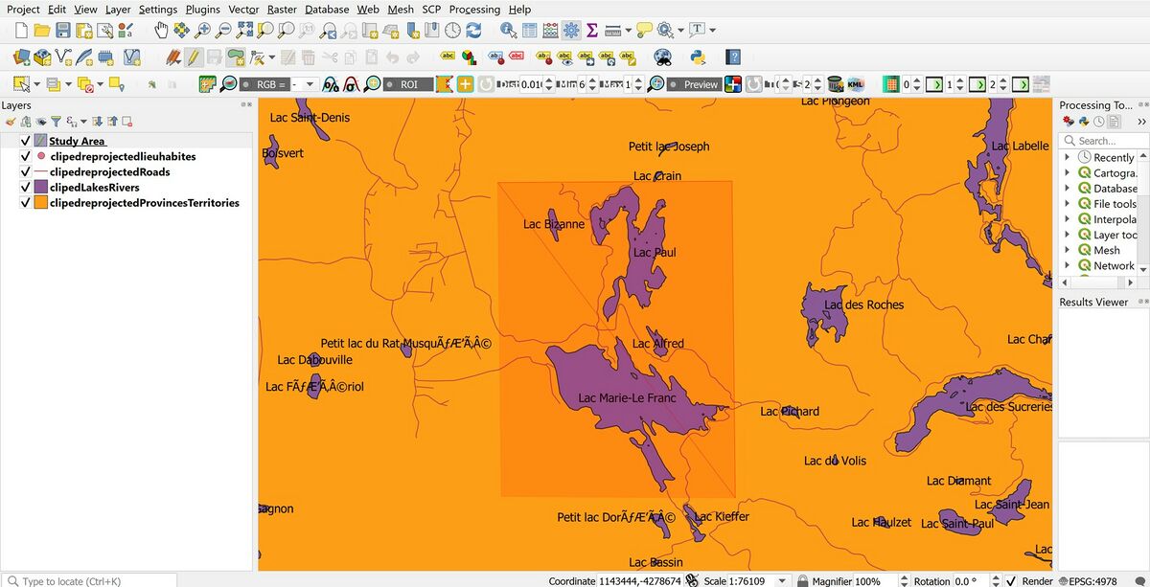Open the statistical summary (sigma) panel

click(x=590, y=30)
